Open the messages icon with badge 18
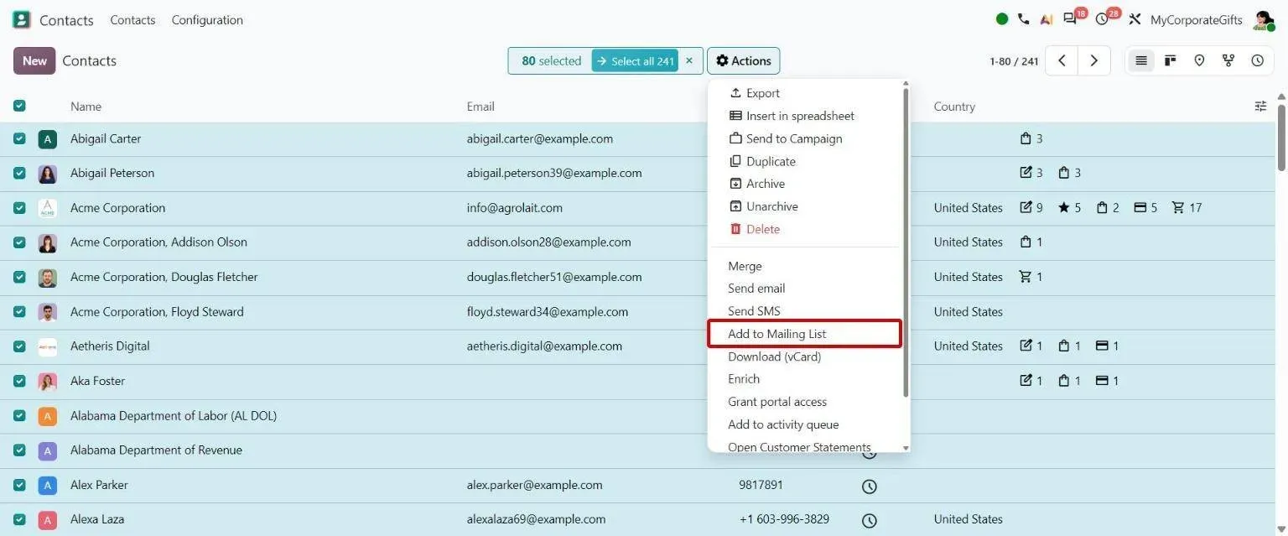This screenshot has width=1288, height=536. click(x=1071, y=18)
